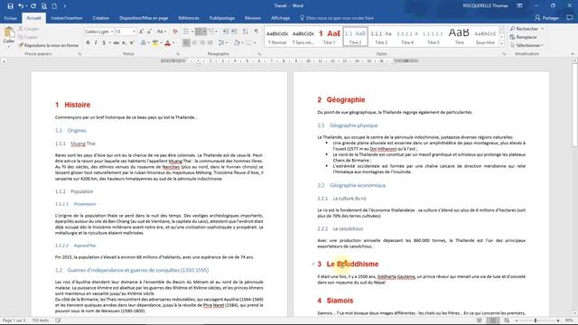Open the shading fill color tool
Viewport: 578px width, 325px height.
click(237, 42)
